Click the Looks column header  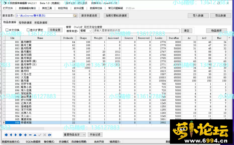159,38
